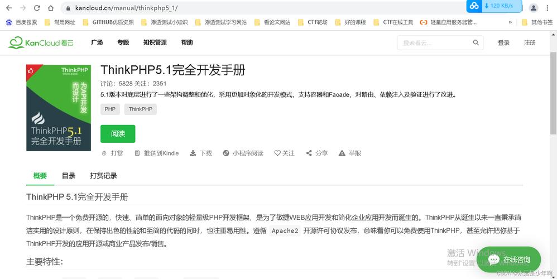557x279 pixels.
Task: Select the address bar URL
Action: 127,8
